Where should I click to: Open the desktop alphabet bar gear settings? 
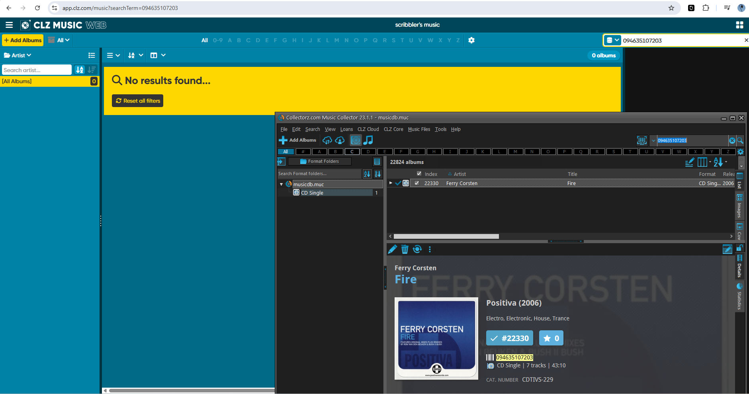point(740,152)
